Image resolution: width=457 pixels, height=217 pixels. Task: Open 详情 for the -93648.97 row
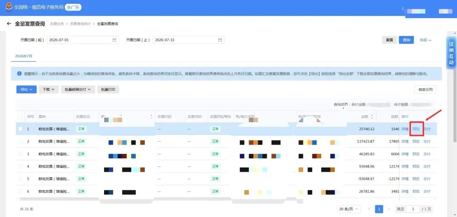tap(405, 179)
